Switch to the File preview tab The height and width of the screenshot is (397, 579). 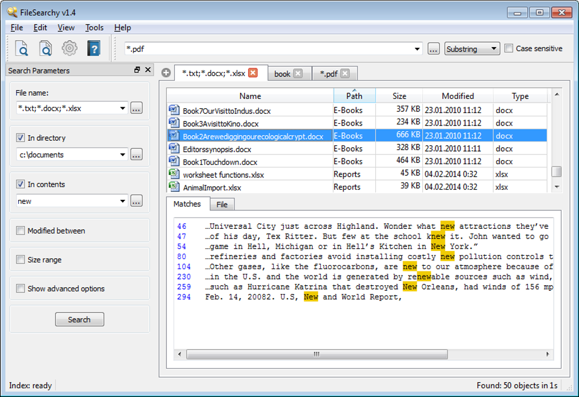[x=222, y=204]
